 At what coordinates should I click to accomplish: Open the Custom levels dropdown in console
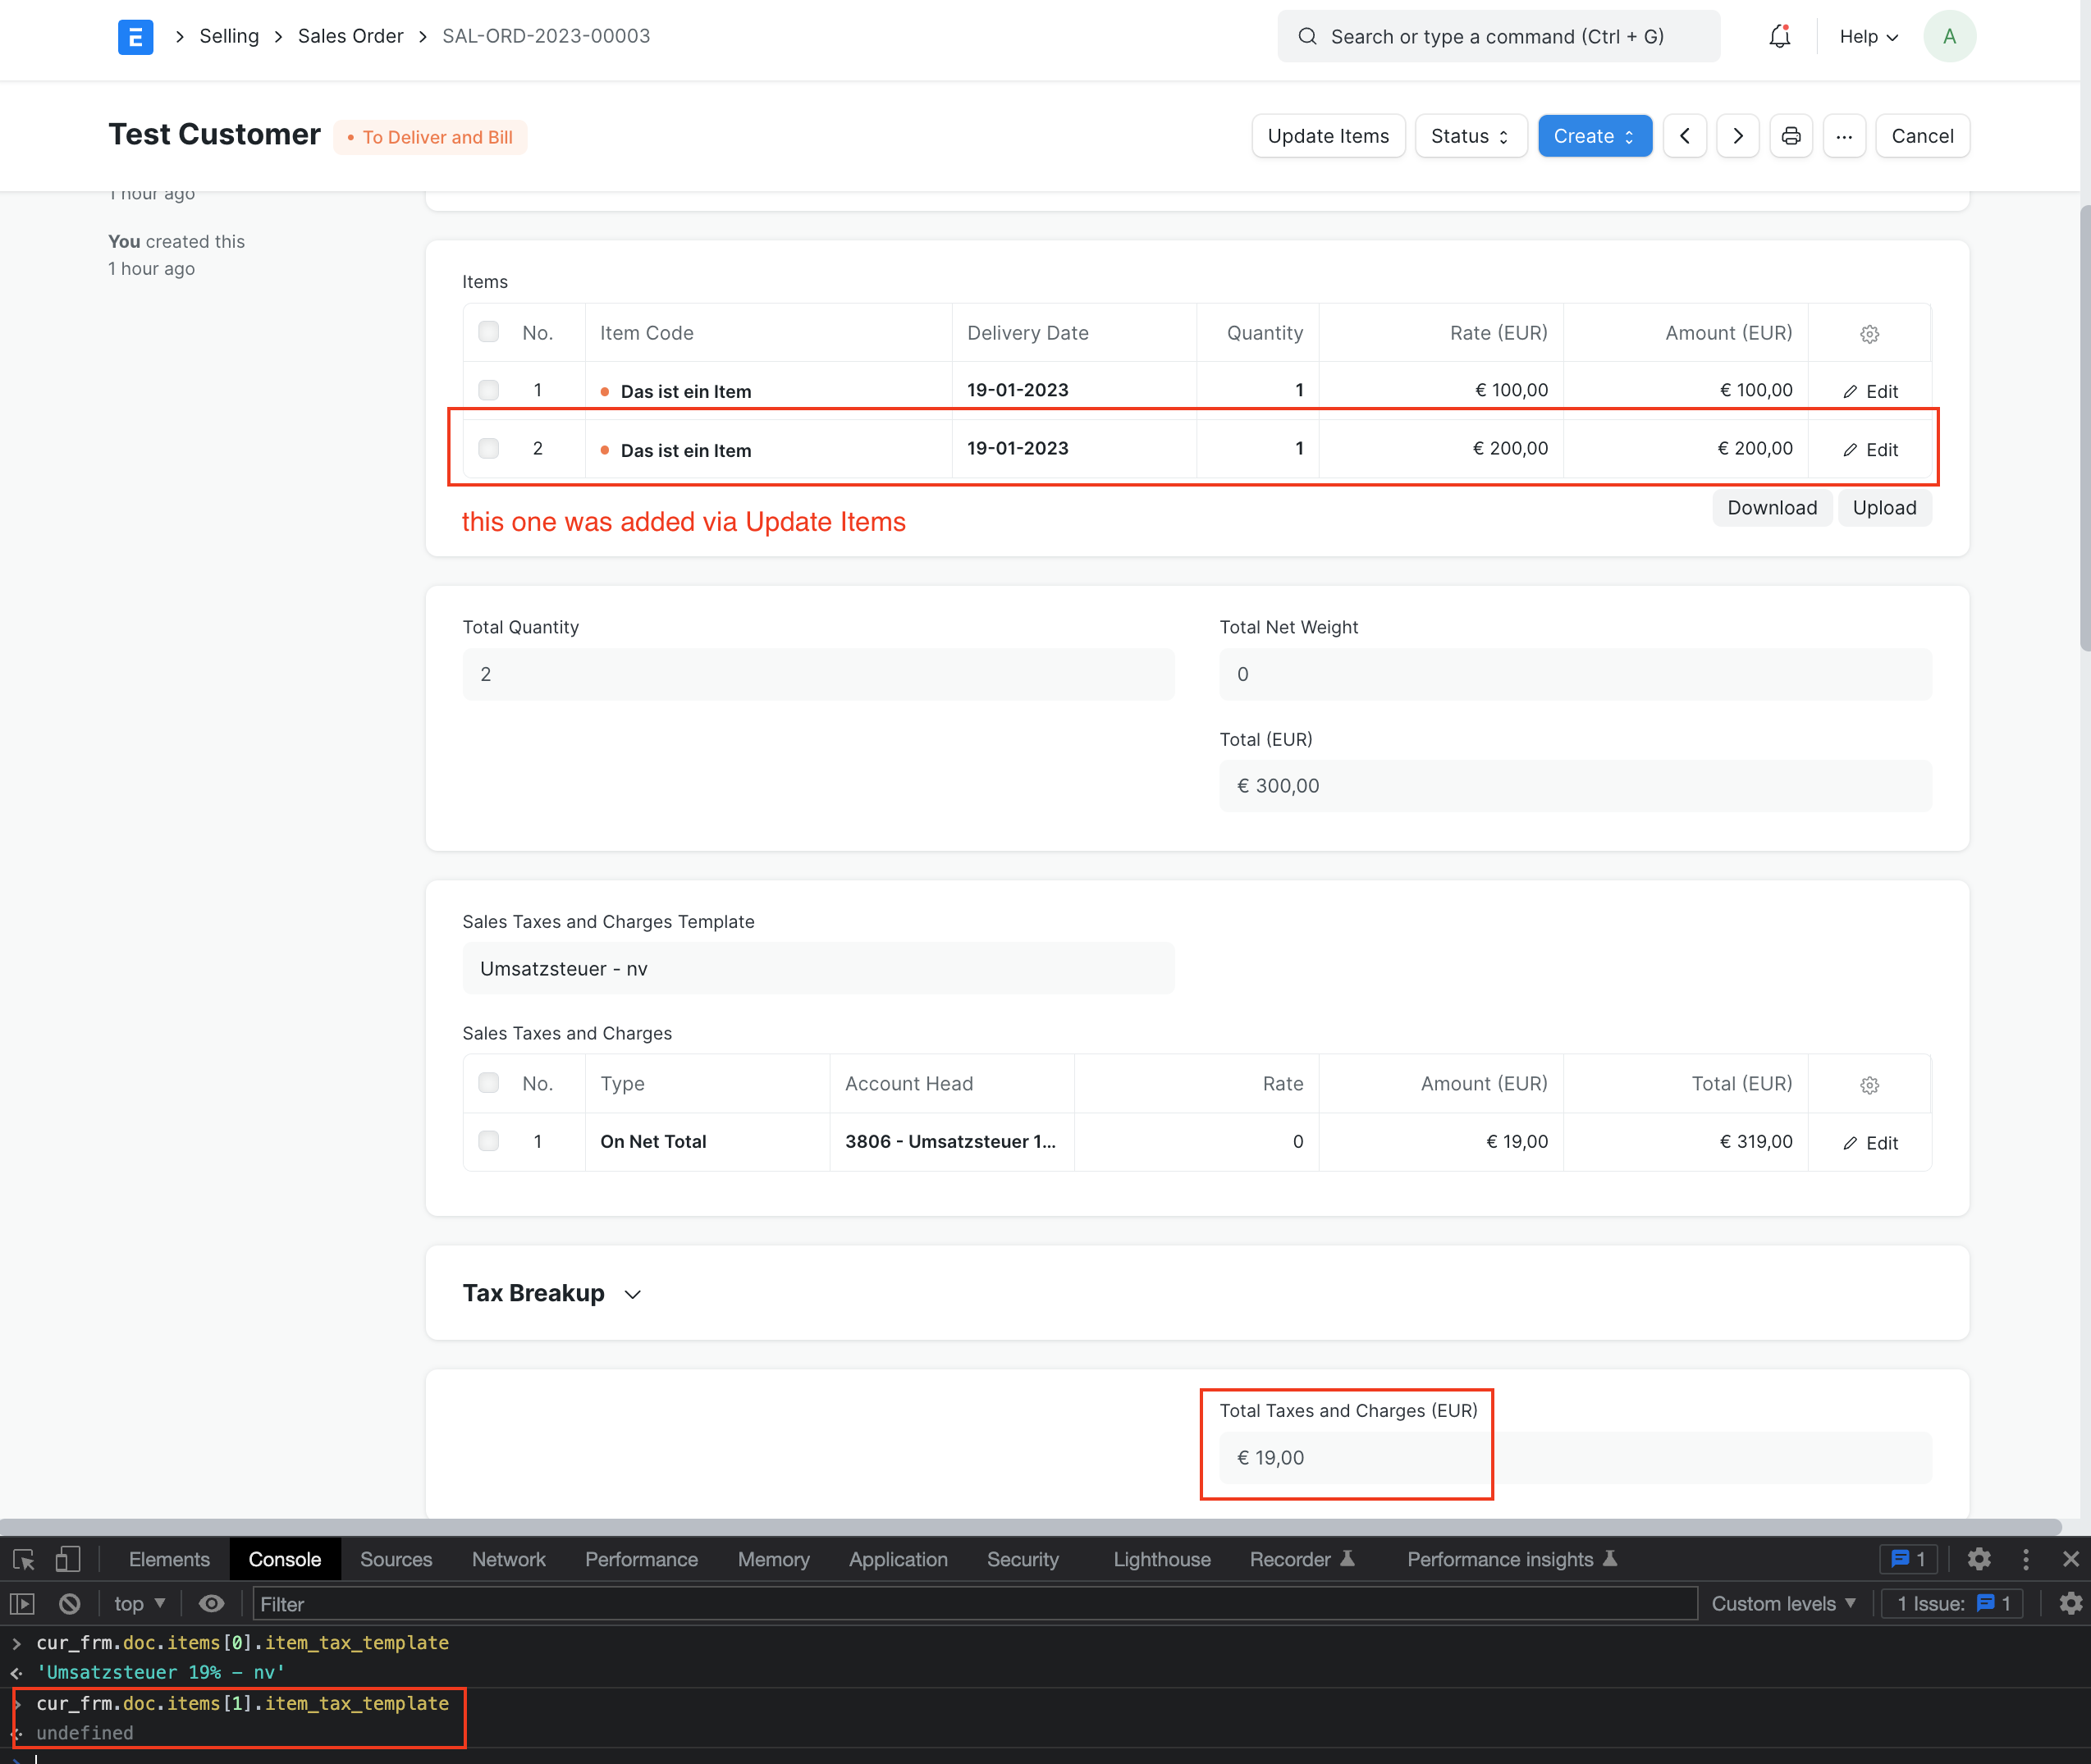1783,1603
